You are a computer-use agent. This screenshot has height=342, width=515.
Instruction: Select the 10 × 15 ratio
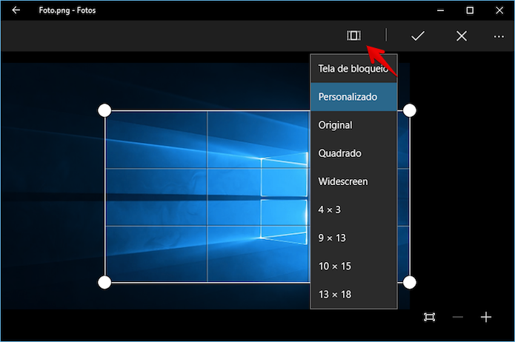coord(353,266)
